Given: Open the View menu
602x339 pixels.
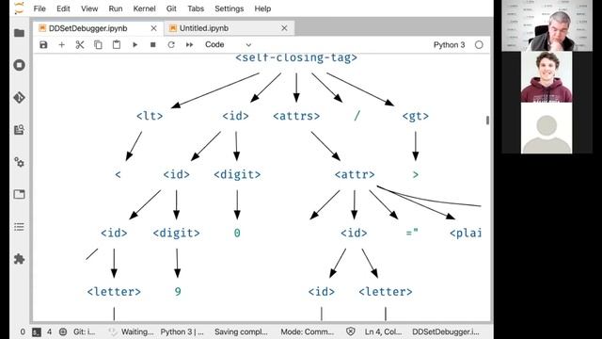Looking at the screenshot, I should click(x=89, y=8).
